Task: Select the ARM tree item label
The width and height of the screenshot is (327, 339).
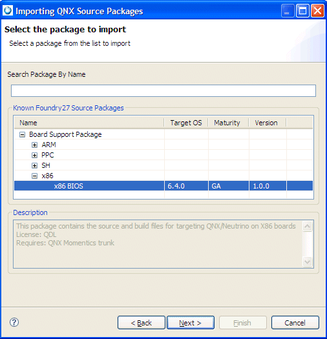Action: (x=48, y=145)
